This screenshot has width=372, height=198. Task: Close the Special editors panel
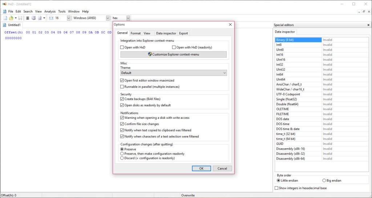point(368,25)
